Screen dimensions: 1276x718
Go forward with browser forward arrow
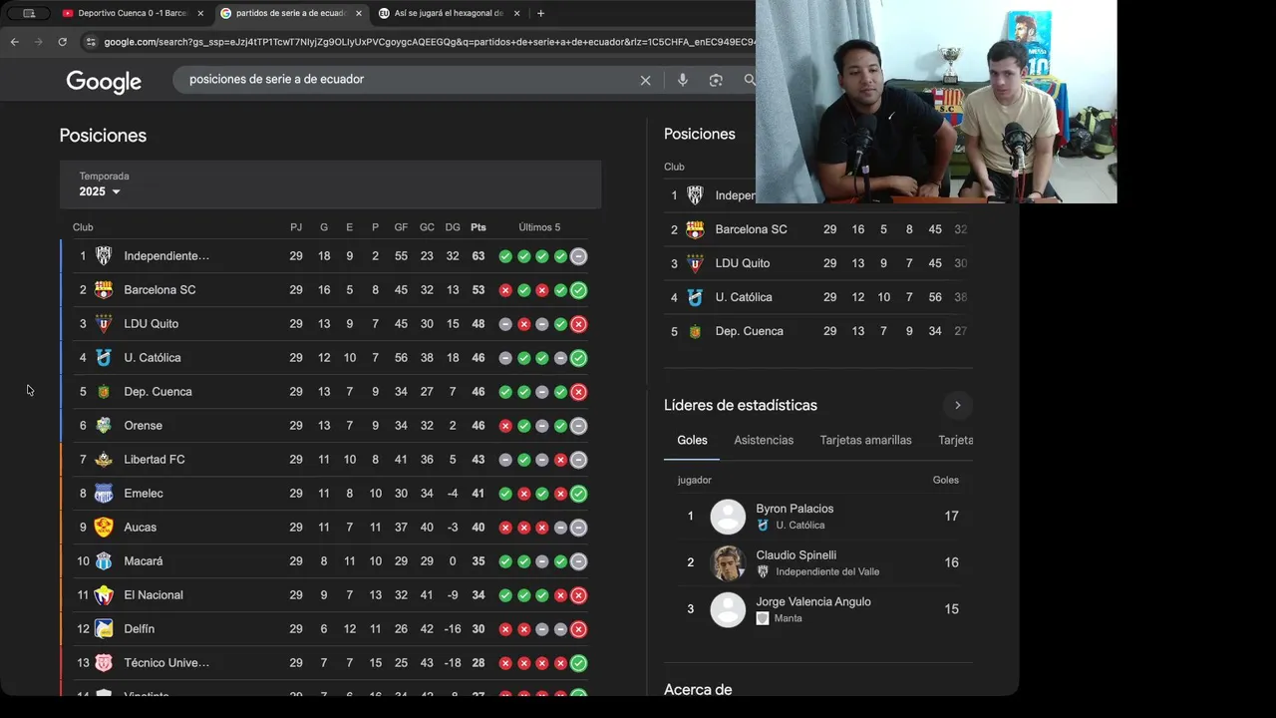39,42
